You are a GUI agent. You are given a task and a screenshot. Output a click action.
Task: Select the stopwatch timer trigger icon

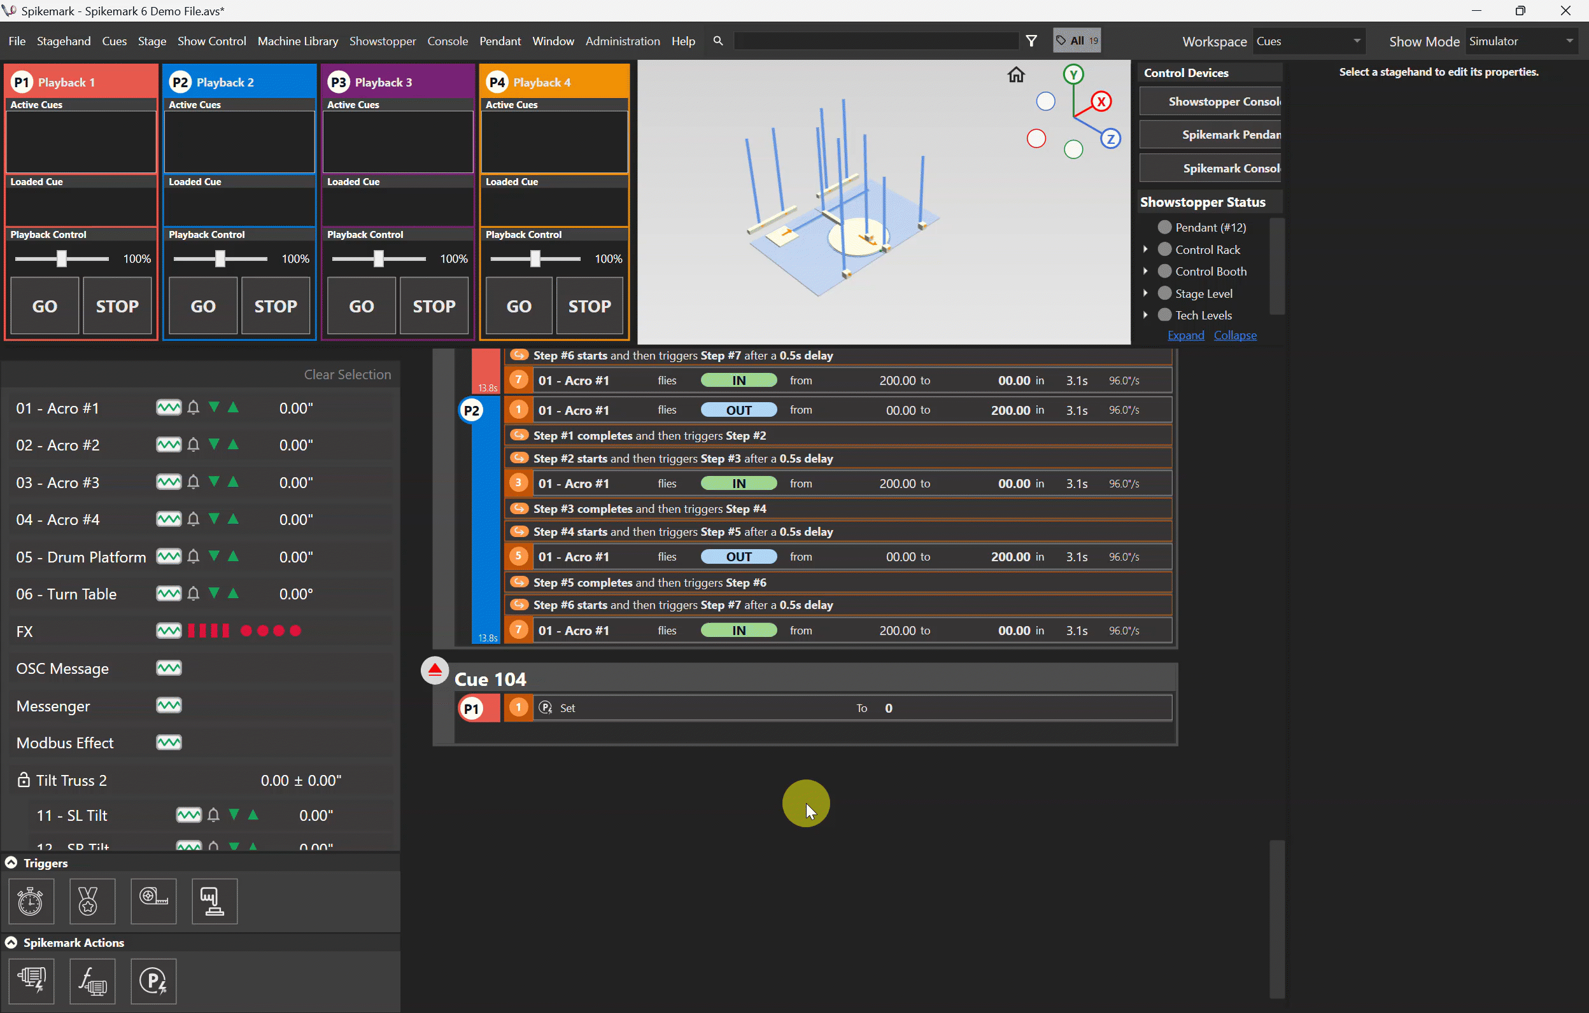(x=31, y=902)
